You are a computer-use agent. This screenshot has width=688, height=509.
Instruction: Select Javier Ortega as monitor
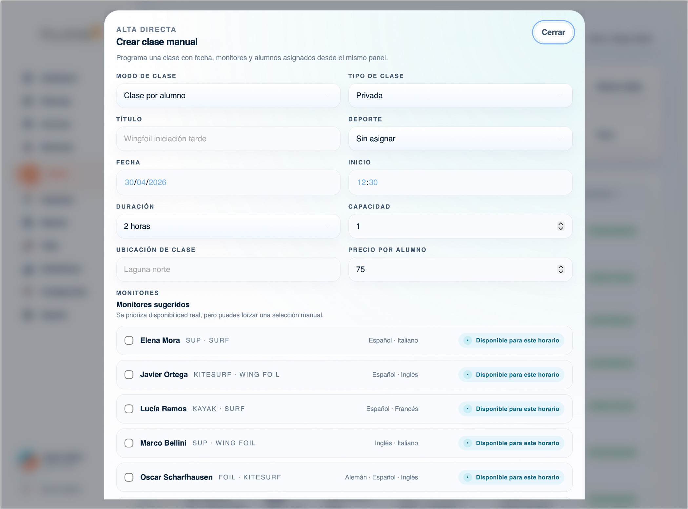coord(129,374)
